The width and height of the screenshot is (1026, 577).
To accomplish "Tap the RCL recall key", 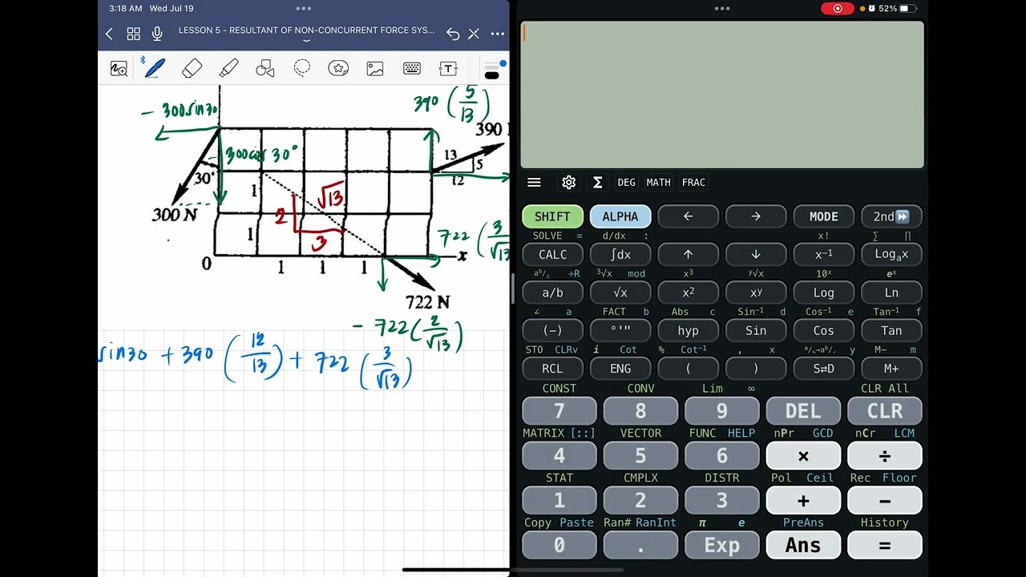I will [x=552, y=369].
